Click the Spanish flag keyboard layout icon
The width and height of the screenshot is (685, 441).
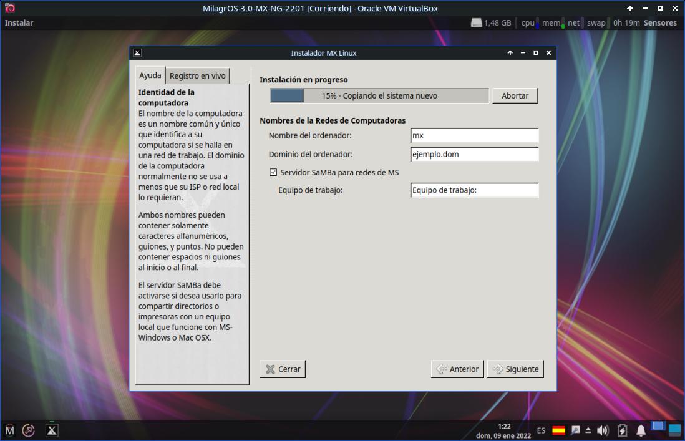point(559,430)
